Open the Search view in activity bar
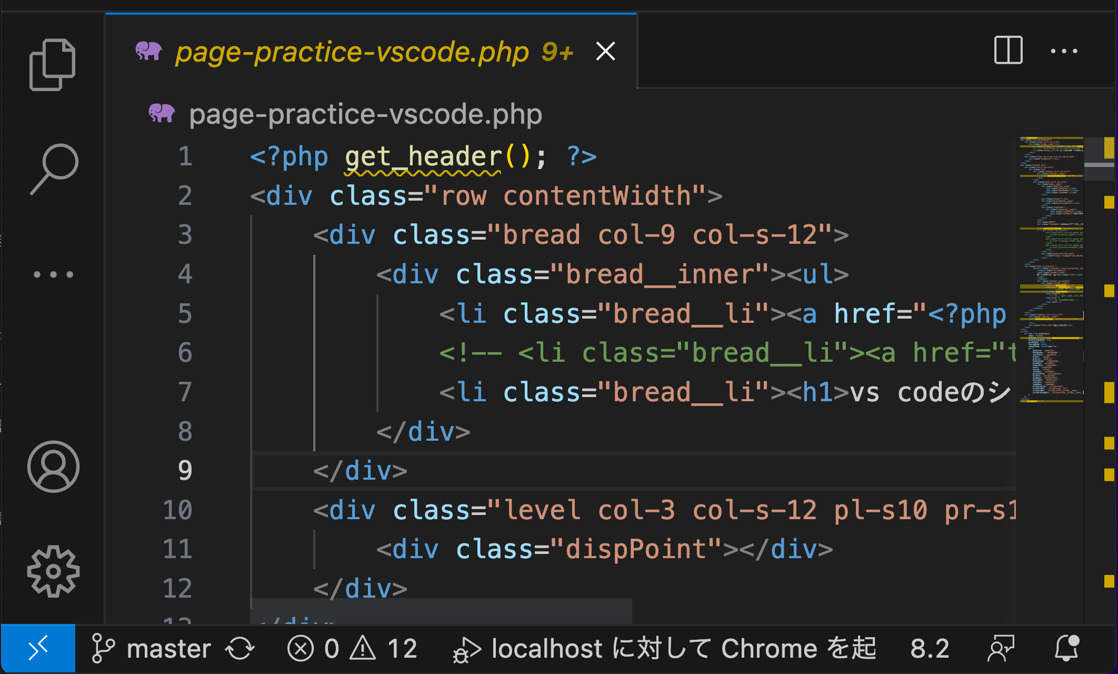Image resolution: width=1118 pixels, height=674 pixels. (54, 169)
